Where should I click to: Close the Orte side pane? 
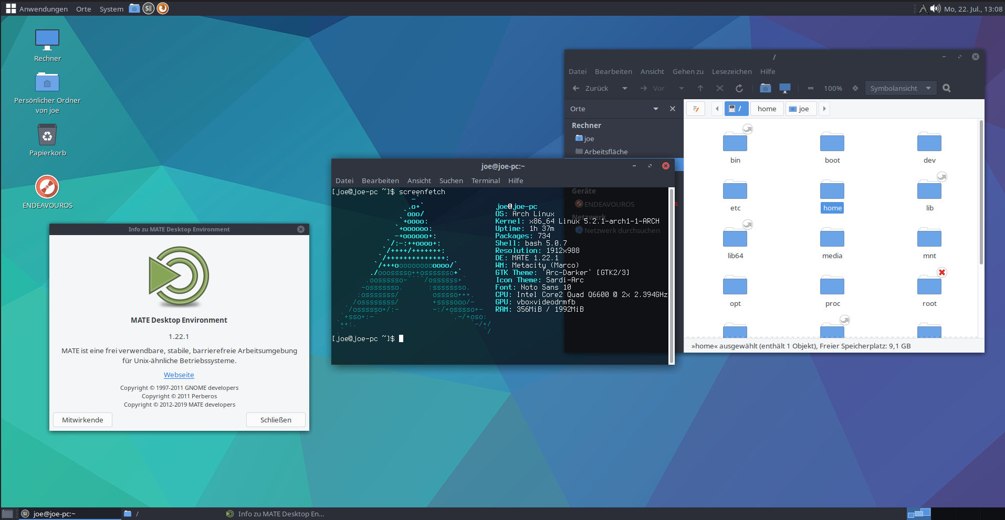pyautogui.click(x=673, y=109)
